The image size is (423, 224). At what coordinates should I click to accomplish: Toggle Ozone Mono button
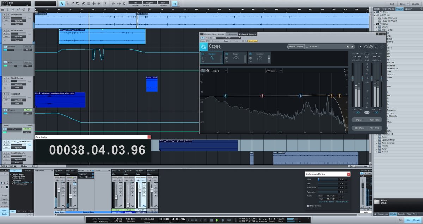pos(359,128)
